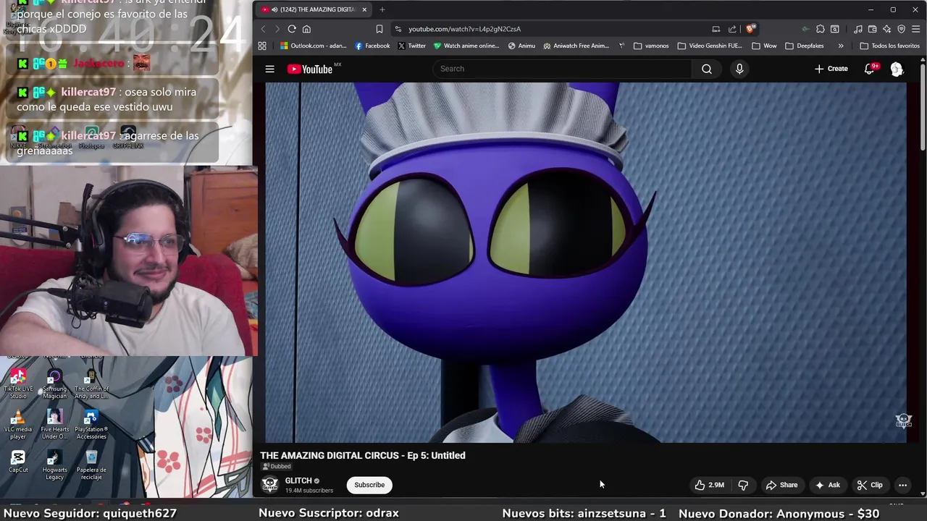Open the YouTube guide hamburger menu
The width and height of the screenshot is (927, 521).
[x=269, y=69]
